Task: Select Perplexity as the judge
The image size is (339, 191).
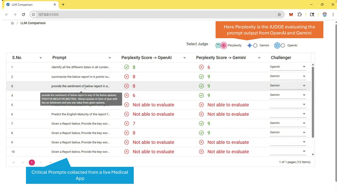Action: [224, 45]
